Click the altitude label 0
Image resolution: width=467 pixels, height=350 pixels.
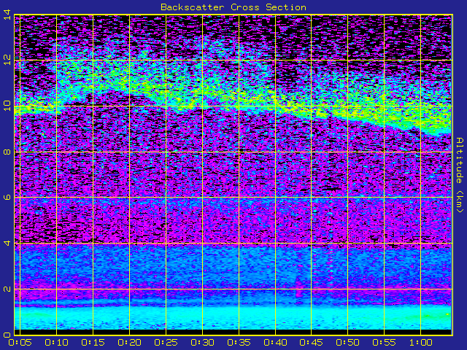click(7, 335)
